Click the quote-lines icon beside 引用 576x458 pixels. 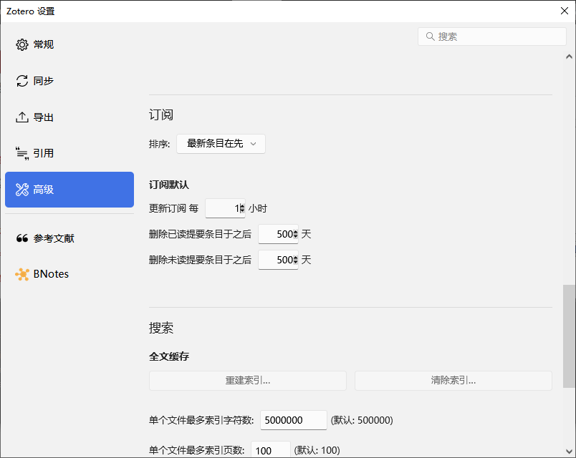(x=22, y=153)
